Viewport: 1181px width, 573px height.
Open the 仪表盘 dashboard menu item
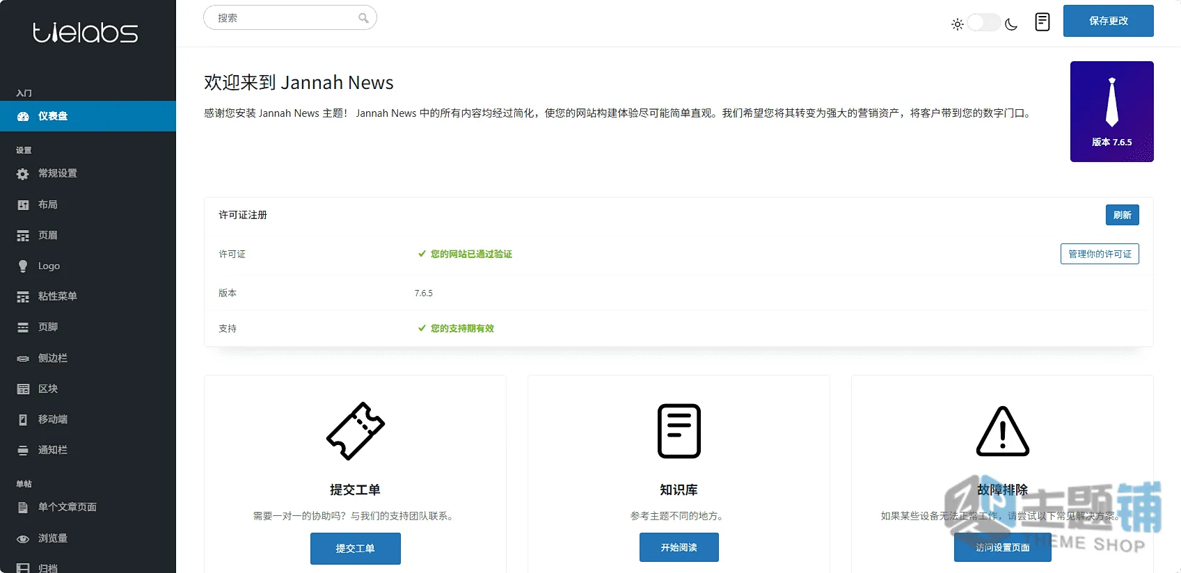click(88, 116)
